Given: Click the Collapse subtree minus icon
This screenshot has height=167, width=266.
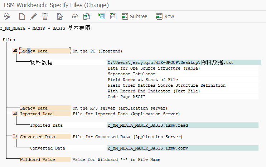Looking at the screenshot, I should [113, 16].
